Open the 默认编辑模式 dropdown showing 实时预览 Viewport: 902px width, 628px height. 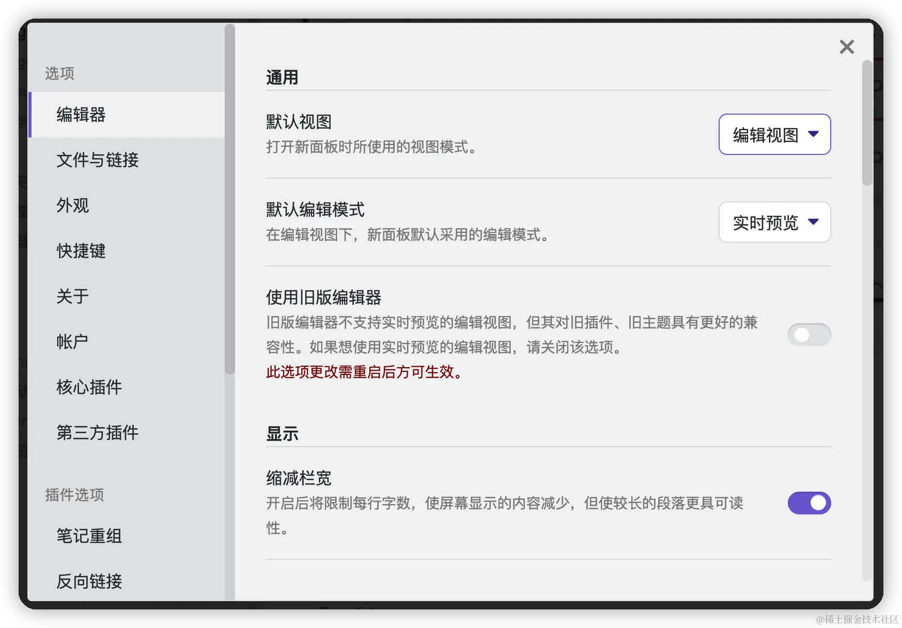click(x=774, y=223)
